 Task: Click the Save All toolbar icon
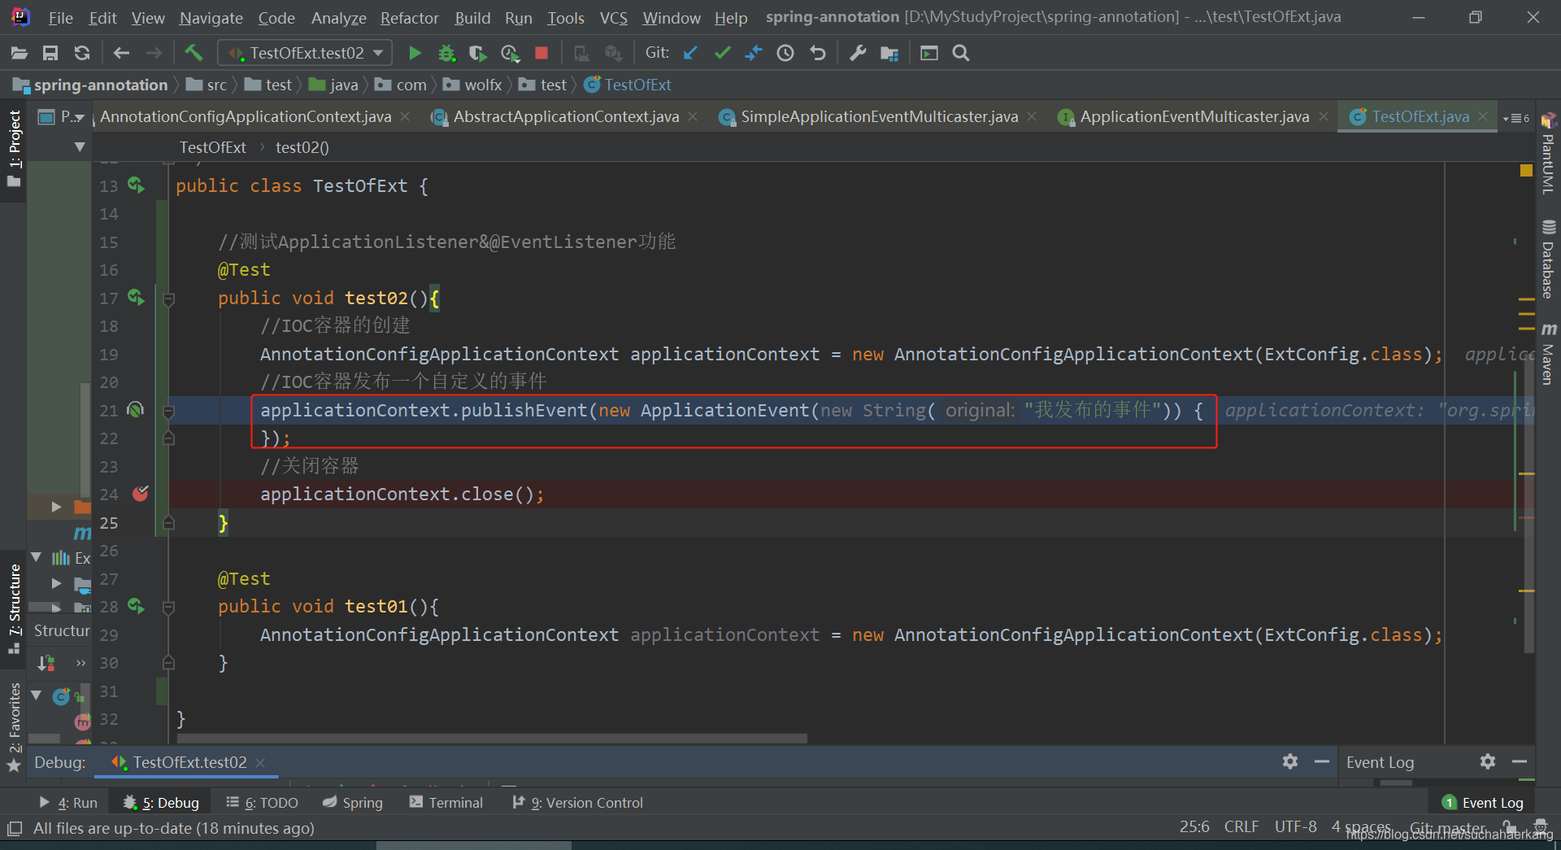(50, 53)
